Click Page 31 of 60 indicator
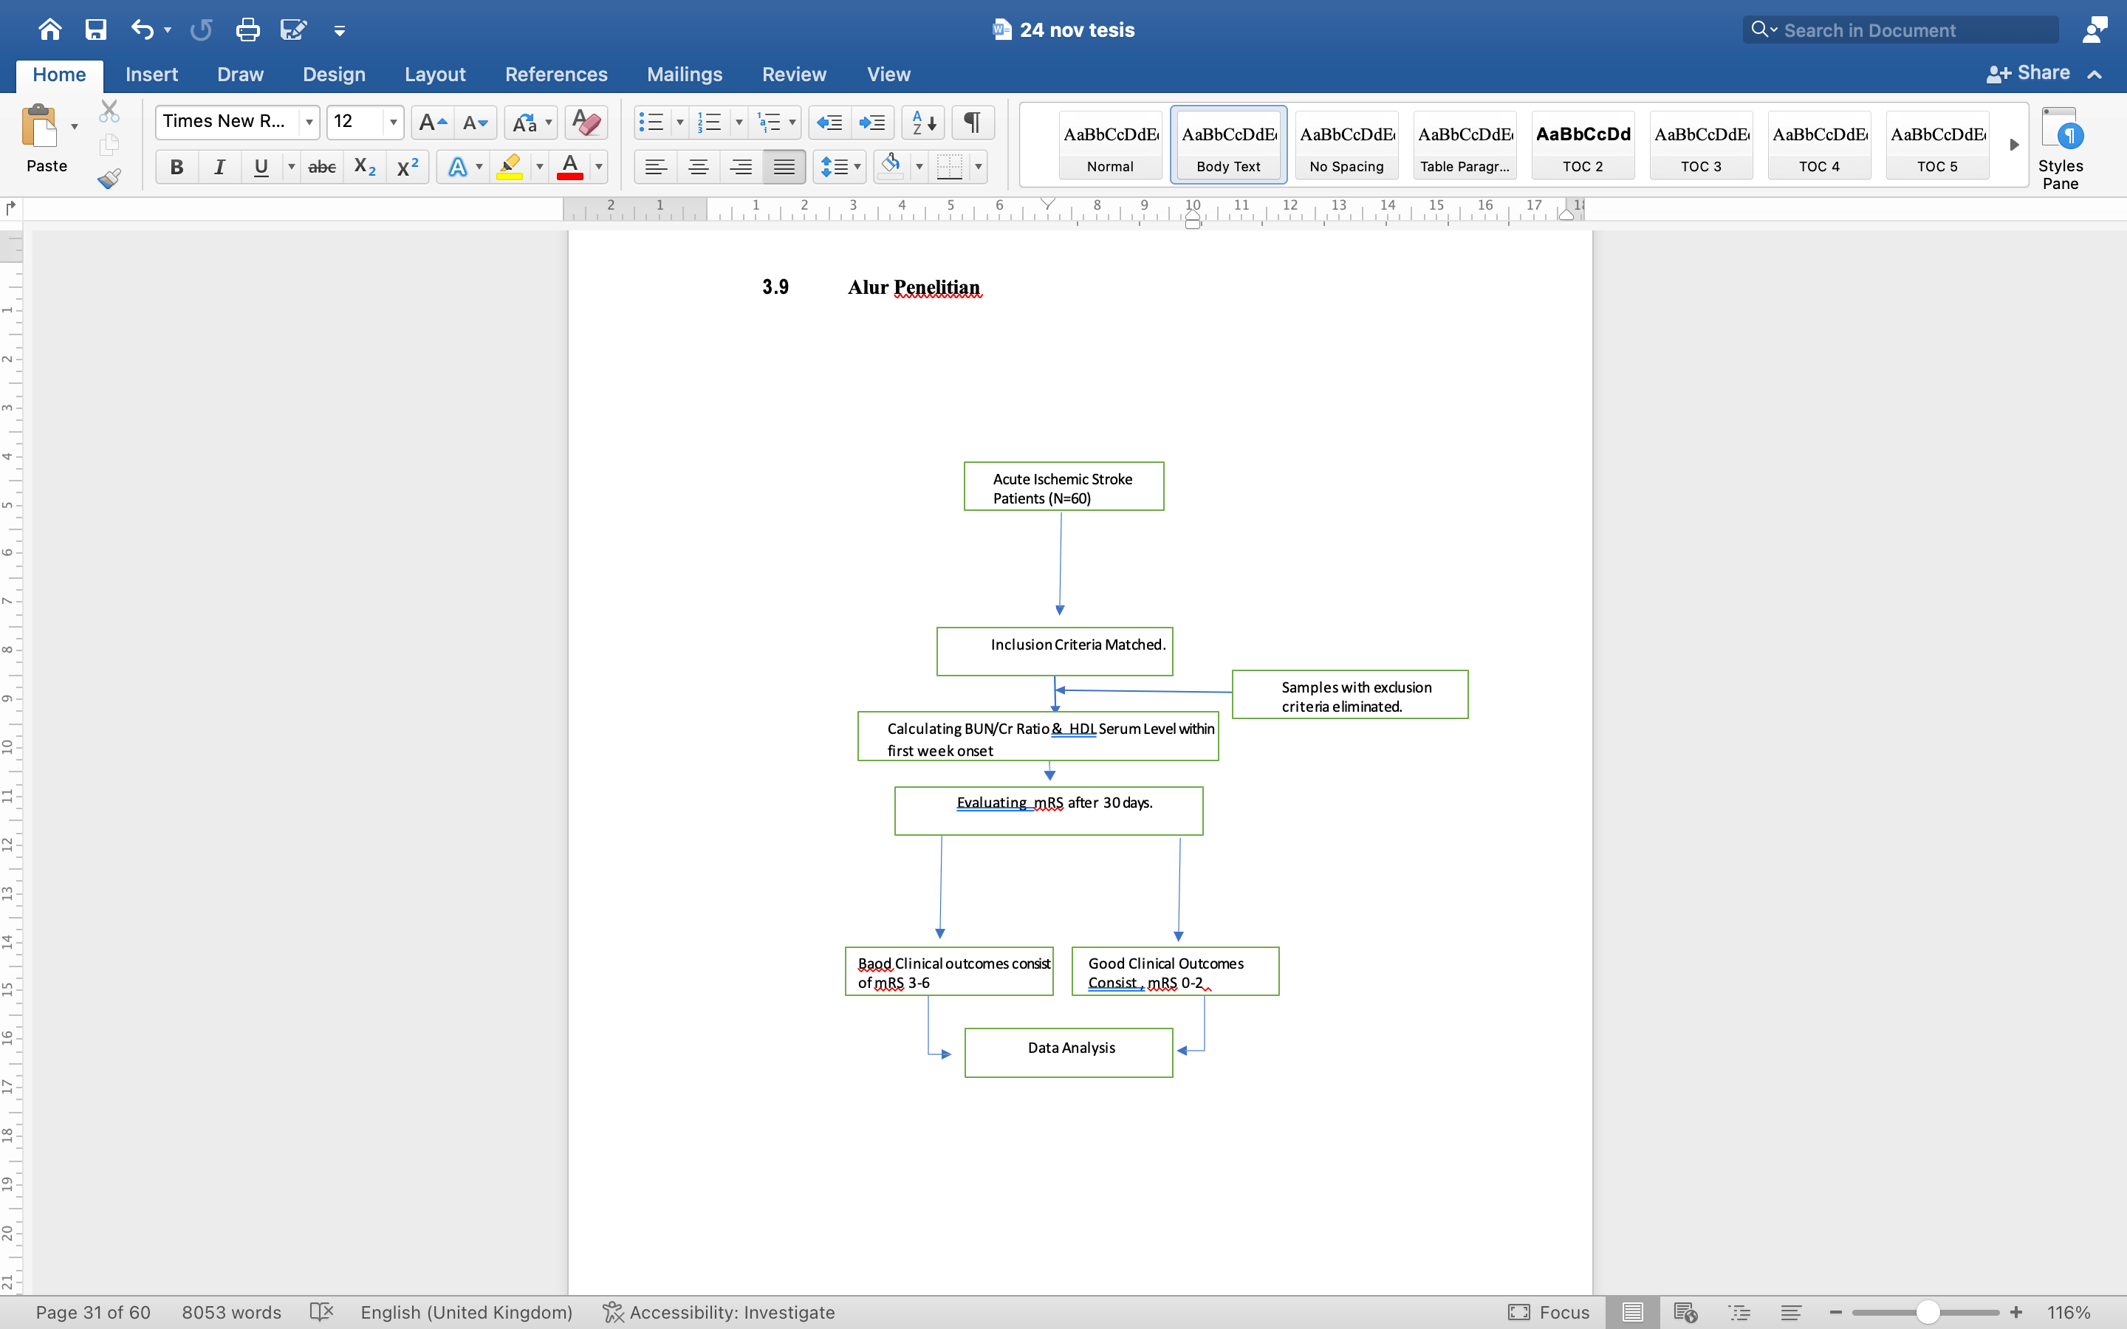Viewport: 2127px width, 1329px height. tap(93, 1311)
